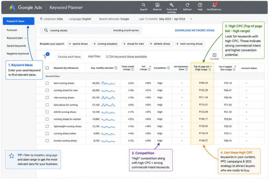This screenshot has width=269, height=179.
Task: Click the plus icon on best running shoes chip
Action: 177,44
